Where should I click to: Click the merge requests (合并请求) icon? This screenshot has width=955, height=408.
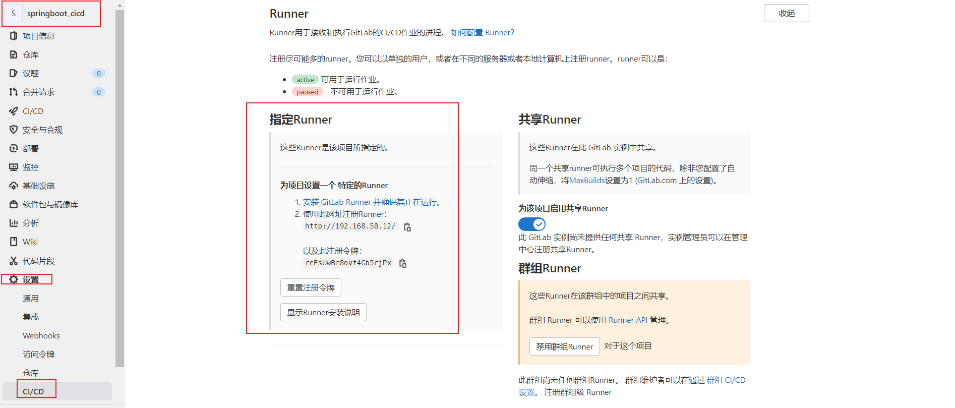coord(14,92)
